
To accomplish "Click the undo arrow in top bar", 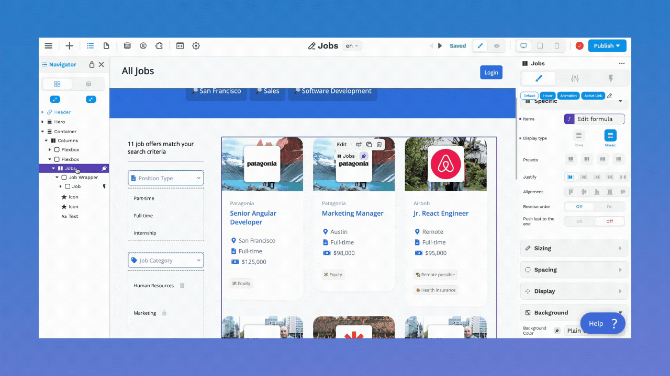I will (x=431, y=46).
